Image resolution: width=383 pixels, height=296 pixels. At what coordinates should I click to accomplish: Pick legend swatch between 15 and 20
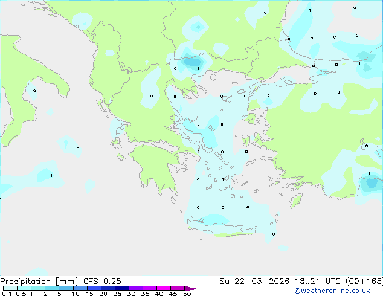[x=94, y=288]
